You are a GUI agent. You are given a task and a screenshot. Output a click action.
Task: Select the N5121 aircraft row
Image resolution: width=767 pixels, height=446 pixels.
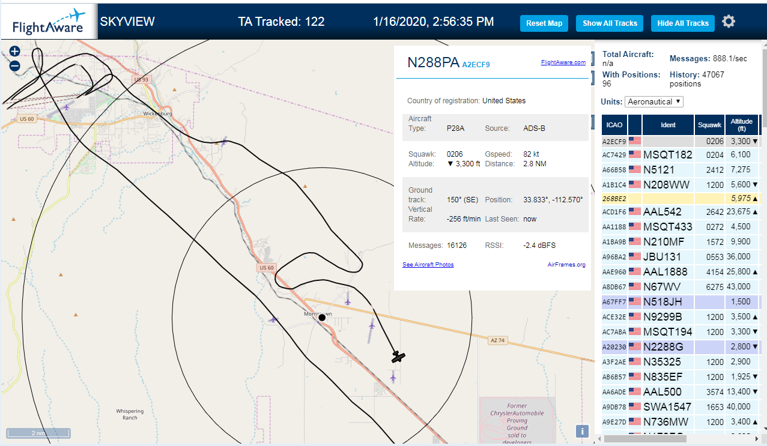681,169
